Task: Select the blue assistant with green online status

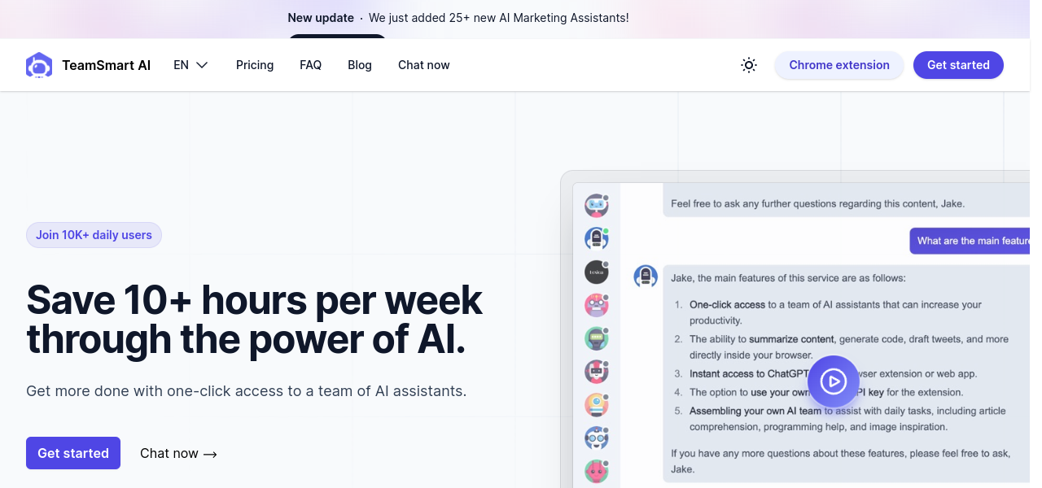Action: 597,238
